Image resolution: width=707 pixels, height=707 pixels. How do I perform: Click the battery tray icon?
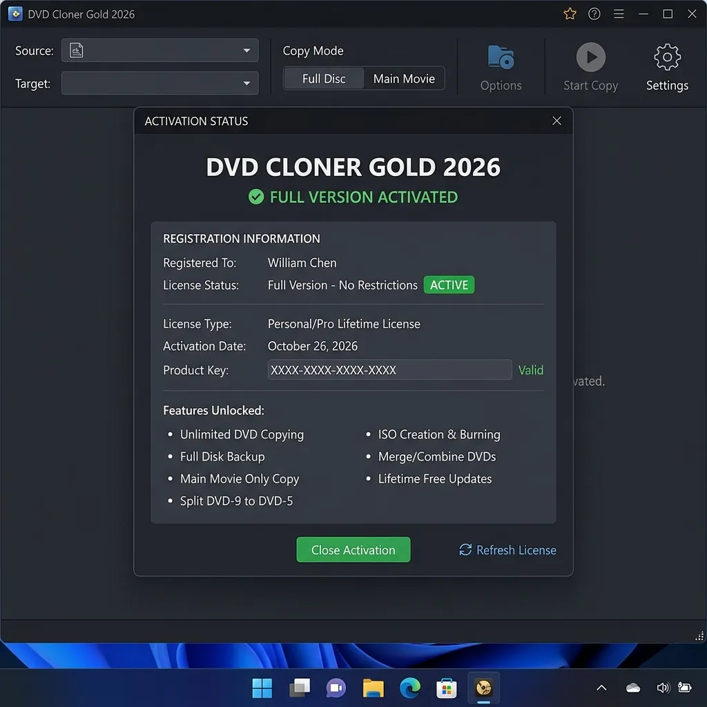point(685,688)
